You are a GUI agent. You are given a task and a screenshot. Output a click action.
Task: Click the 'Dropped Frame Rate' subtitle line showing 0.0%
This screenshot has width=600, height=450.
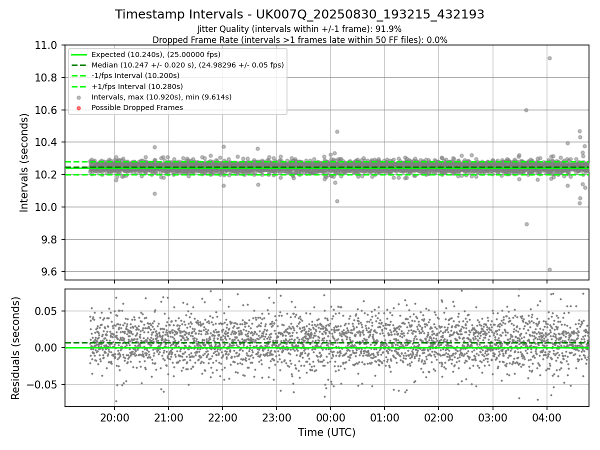(299, 40)
